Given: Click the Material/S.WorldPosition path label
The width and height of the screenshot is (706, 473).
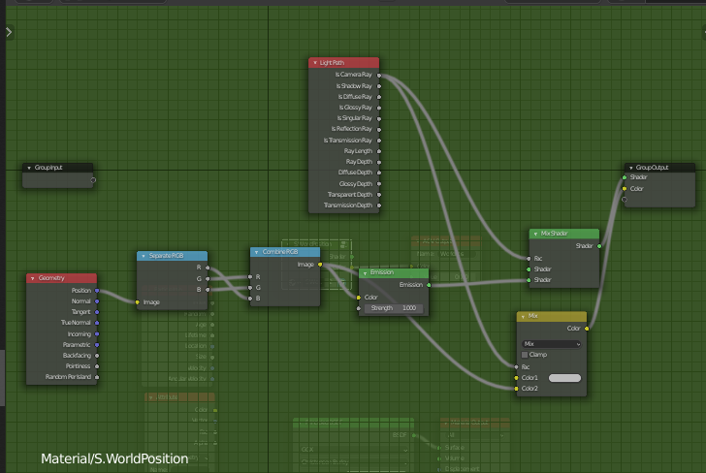Looking at the screenshot, I should [x=114, y=458].
